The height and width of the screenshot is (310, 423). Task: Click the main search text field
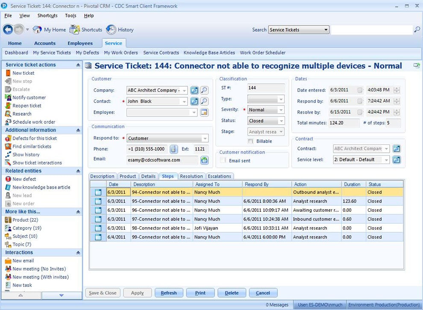pyautogui.click(x=372, y=29)
